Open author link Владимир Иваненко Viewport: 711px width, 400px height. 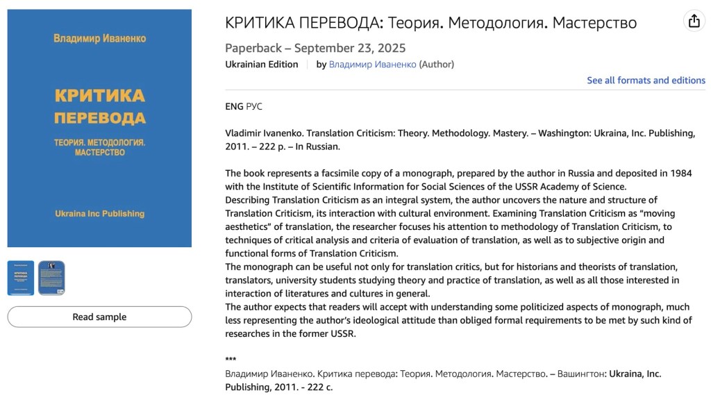click(372, 65)
